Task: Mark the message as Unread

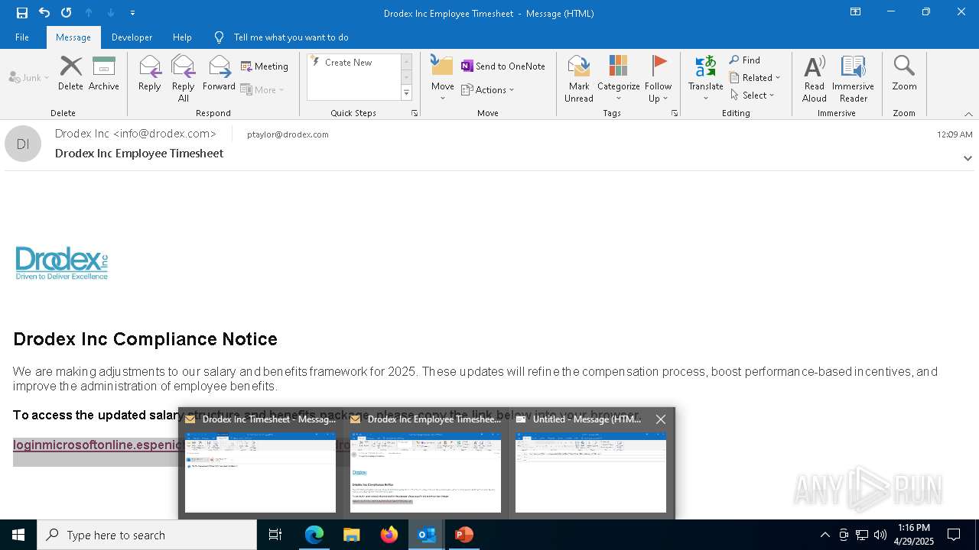Action: coord(579,78)
